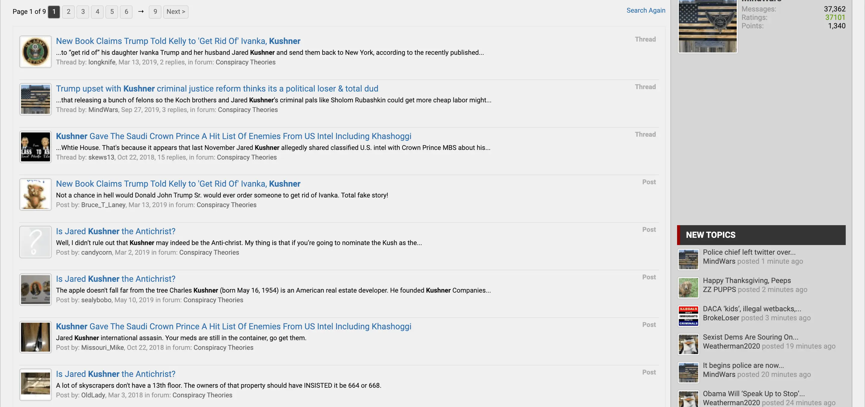Open 'Sexist Dems Are Souring On...' topic
Viewport: 865px width, 407px height.
(x=750, y=337)
